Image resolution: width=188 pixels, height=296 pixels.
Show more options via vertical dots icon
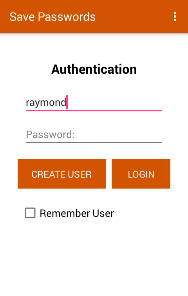(175, 16)
